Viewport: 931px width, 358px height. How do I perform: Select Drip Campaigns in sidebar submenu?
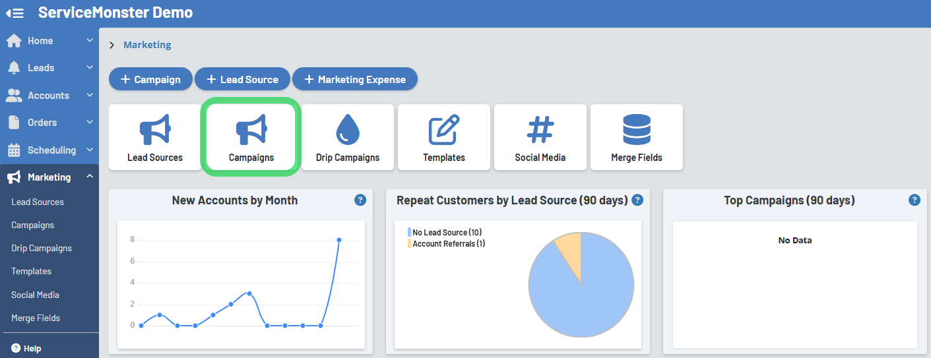42,249
